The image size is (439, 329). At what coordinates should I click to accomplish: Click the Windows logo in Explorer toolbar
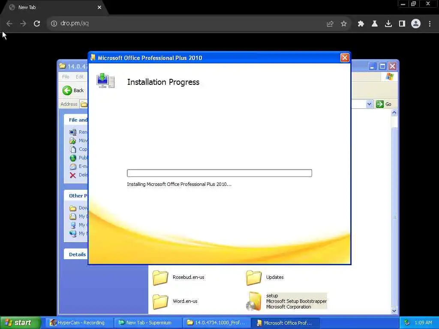pyautogui.click(x=389, y=77)
